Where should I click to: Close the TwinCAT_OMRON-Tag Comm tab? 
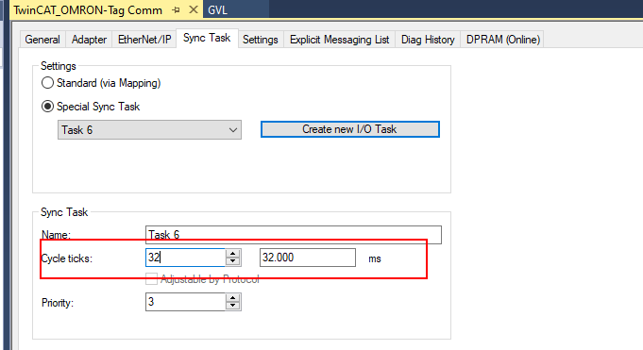tap(194, 9)
